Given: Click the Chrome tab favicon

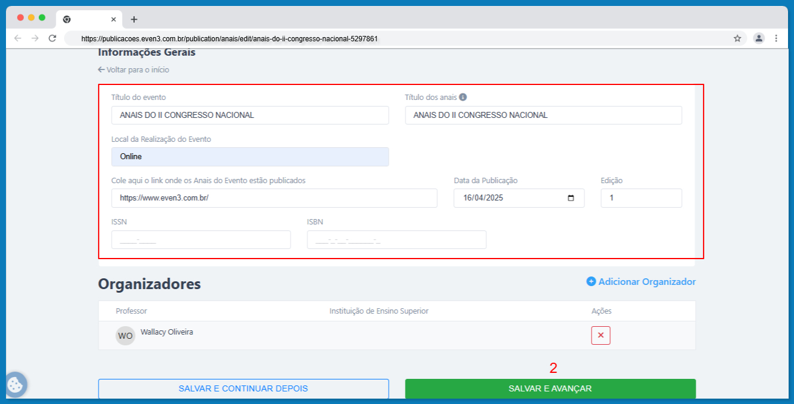Looking at the screenshot, I should point(67,19).
